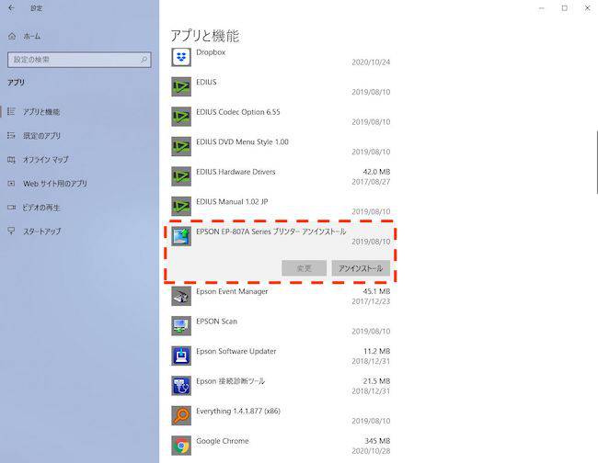Select EDIUS Manual 1.02 JP text
598x463 pixels.
point(232,201)
